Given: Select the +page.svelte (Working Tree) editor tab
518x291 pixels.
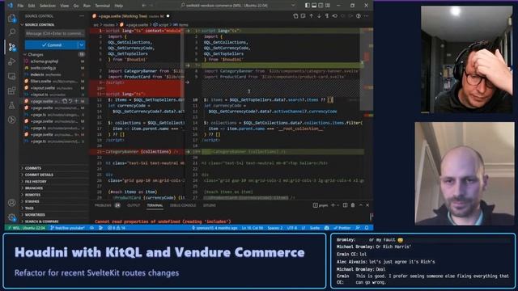Looking at the screenshot, I should coord(131,16).
